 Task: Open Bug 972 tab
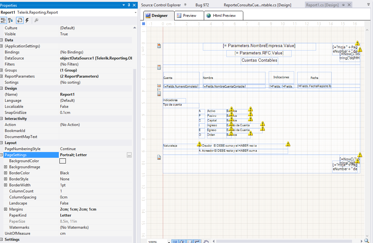click(202, 5)
